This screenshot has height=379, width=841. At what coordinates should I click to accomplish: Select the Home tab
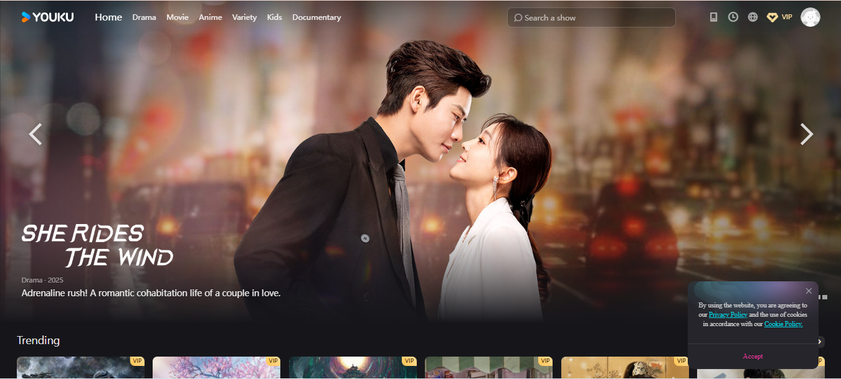point(108,17)
